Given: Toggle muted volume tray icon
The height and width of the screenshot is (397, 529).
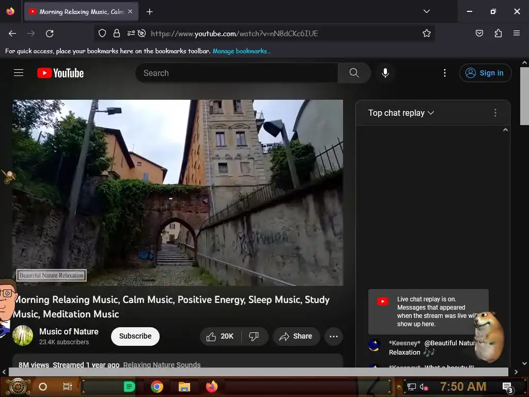Looking at the screenshot, I should (424, 387).
